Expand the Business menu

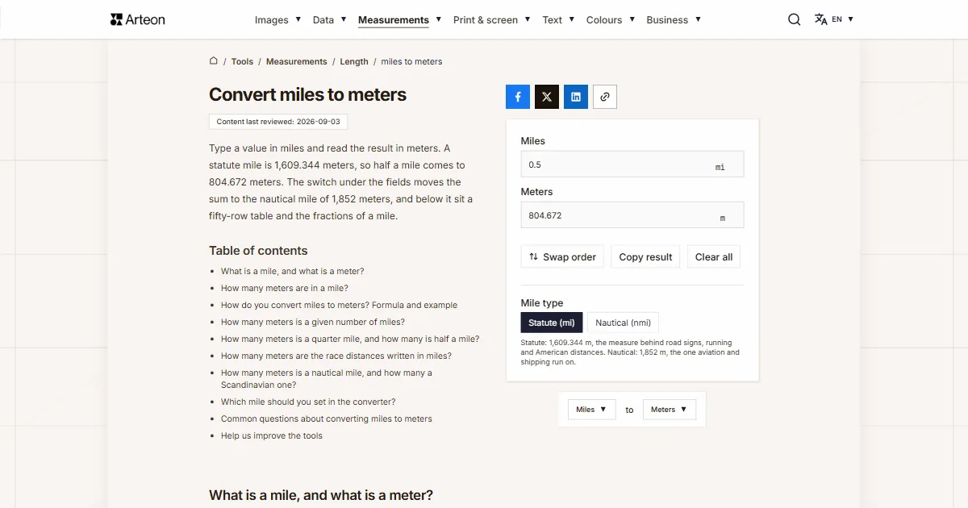tap(674, 19)
